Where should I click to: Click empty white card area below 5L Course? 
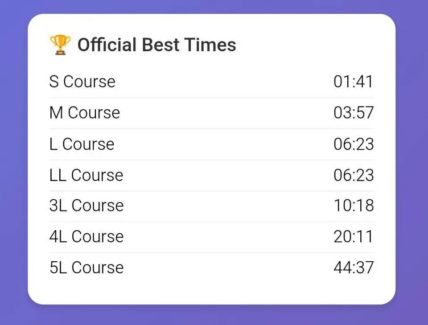[x=212, y=290]
